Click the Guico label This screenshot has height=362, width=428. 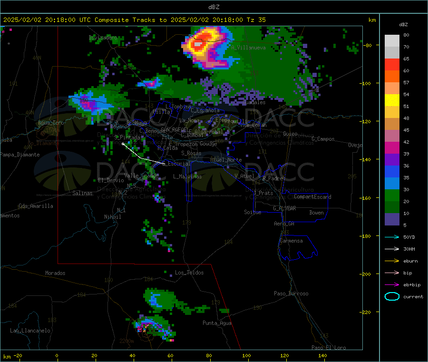click(290, 134)
